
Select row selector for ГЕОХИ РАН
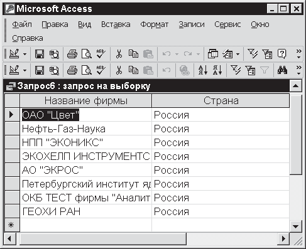[x=12, y=211]
